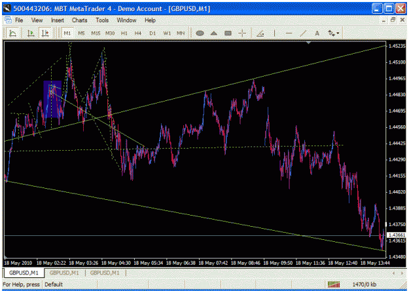Select the first GBPUSD,M1 chart tab
This screenshot has height=291, width=409.
tap(24, 273)
